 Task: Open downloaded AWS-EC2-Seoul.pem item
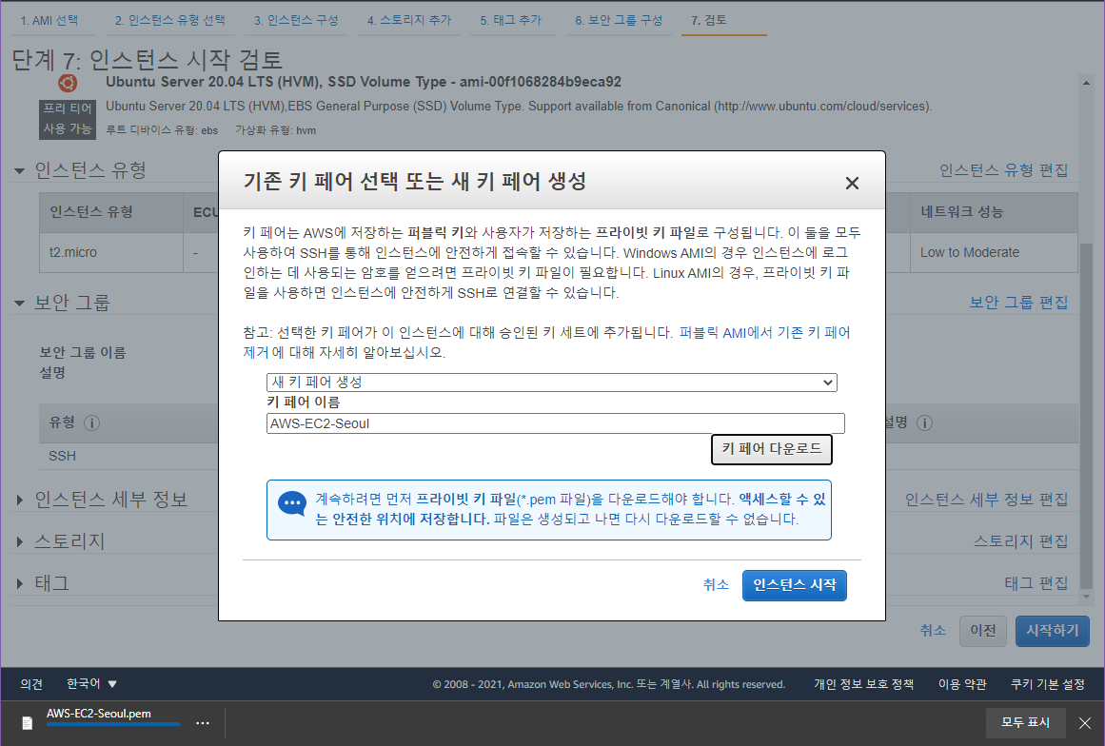(x=99, y=714)
